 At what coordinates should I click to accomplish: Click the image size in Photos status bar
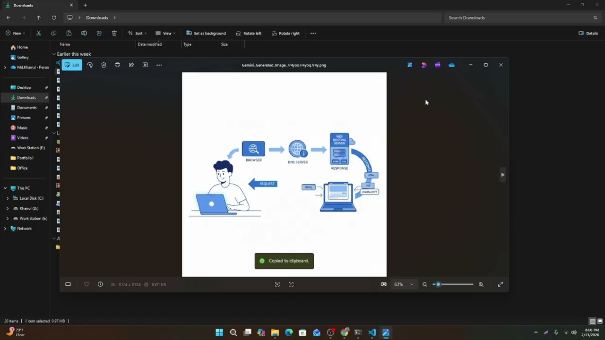coord(126,284)
